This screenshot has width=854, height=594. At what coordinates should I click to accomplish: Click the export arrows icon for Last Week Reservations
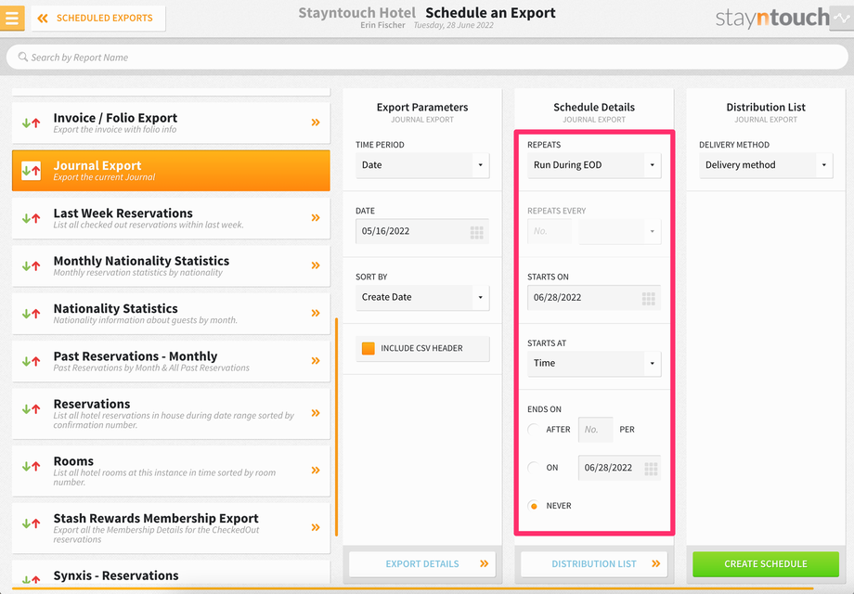tap(31, 218)
